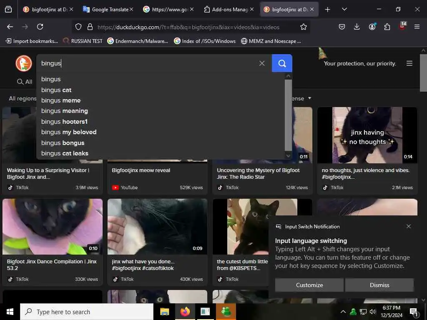
Task: Select the 'bingus cat' suggestion
Action: pos(160,90)
